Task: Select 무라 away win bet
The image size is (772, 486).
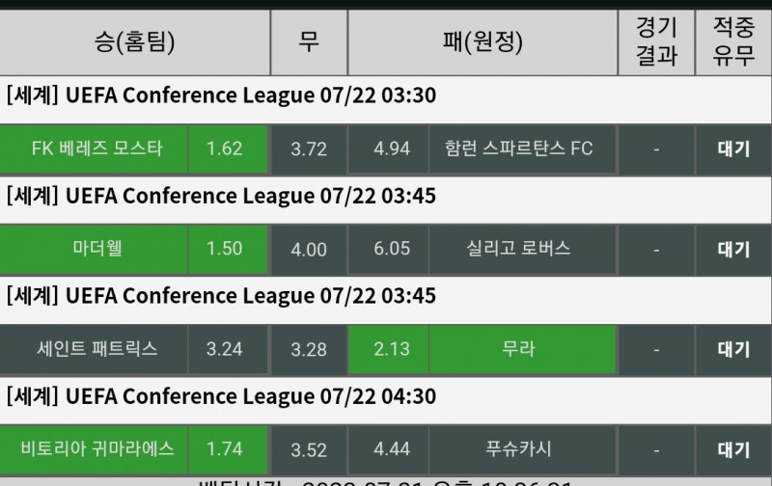Action: point(519,349)
